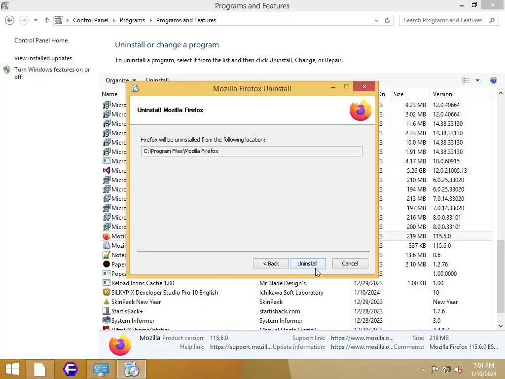The height and width of the screenshot is (379, 505).
Task: Click the large Firefox icon in details pane
Action: tap(120, 344)
